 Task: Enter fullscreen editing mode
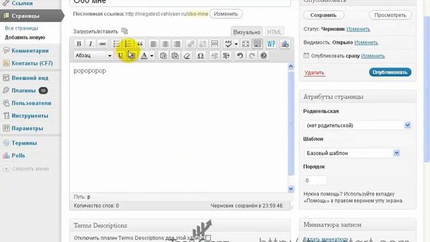tap(246, 44)
